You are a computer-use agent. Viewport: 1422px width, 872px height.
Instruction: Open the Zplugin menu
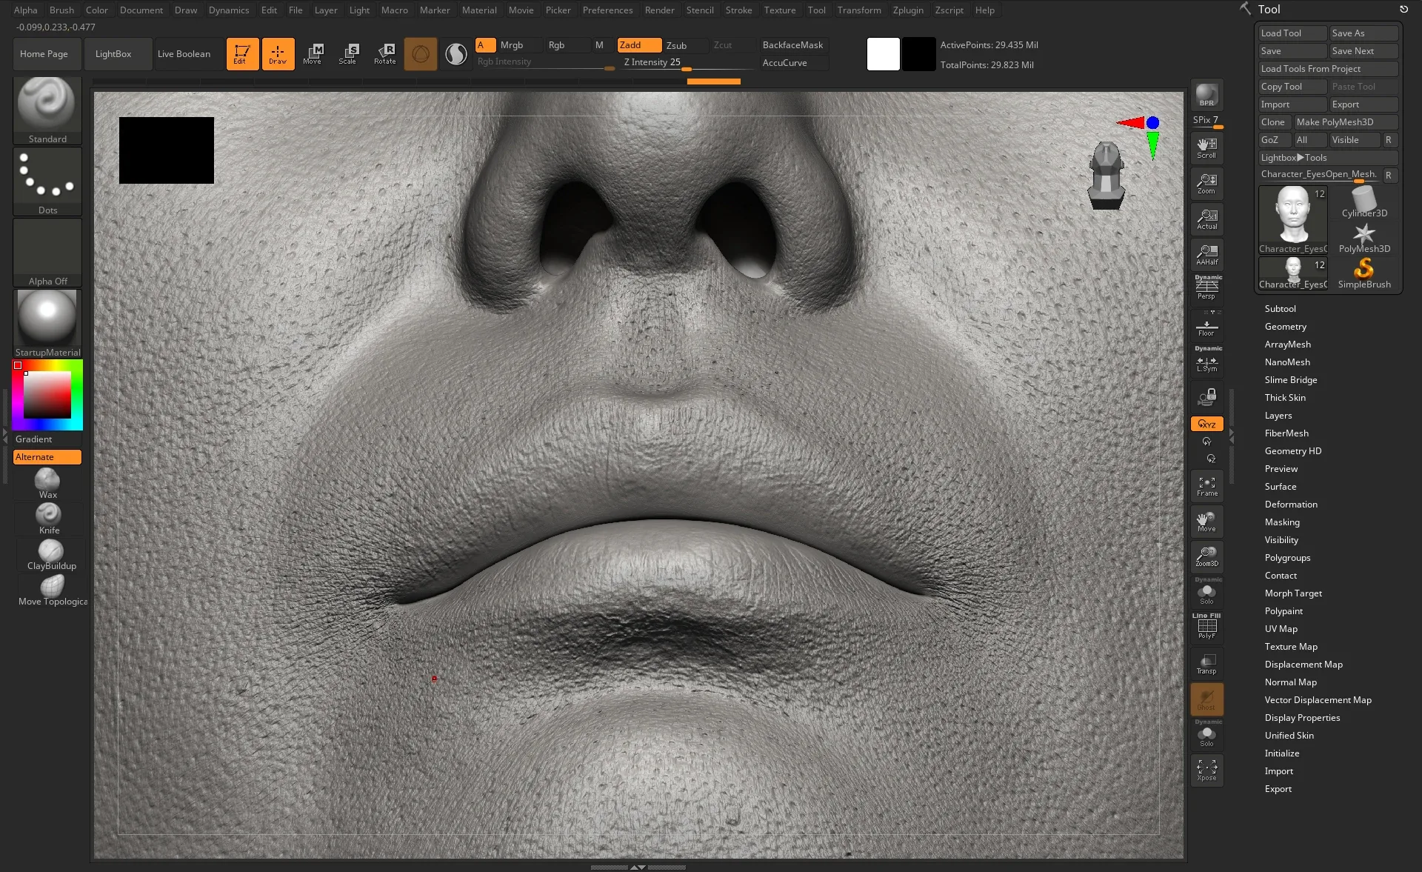click(x=908, y=10)
